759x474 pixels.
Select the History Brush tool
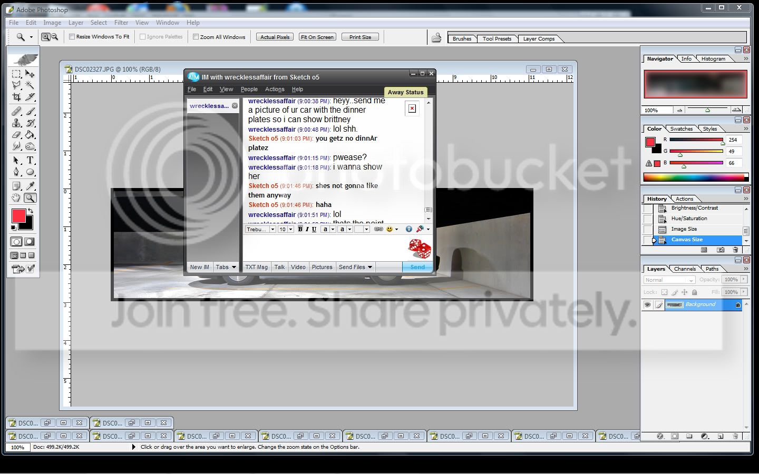tap(30, 123)
